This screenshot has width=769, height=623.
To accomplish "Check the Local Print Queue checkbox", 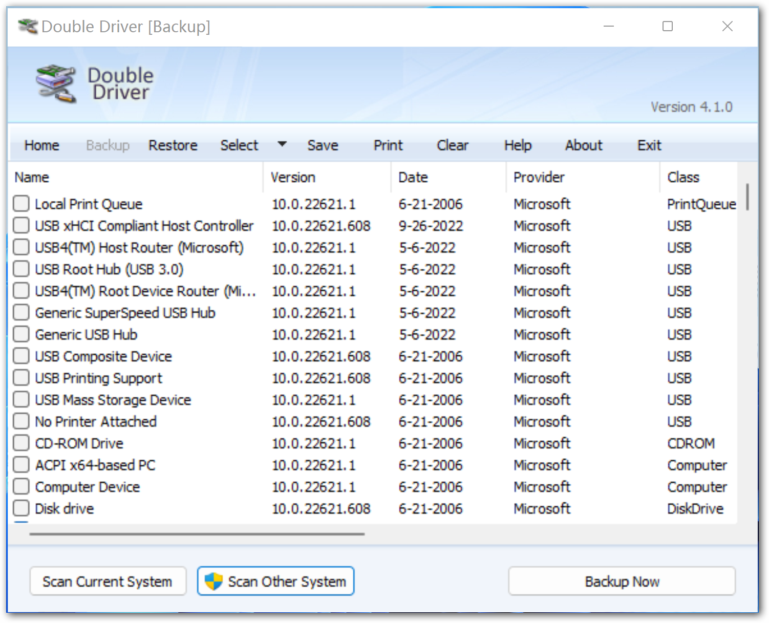I will click(21, 204).
